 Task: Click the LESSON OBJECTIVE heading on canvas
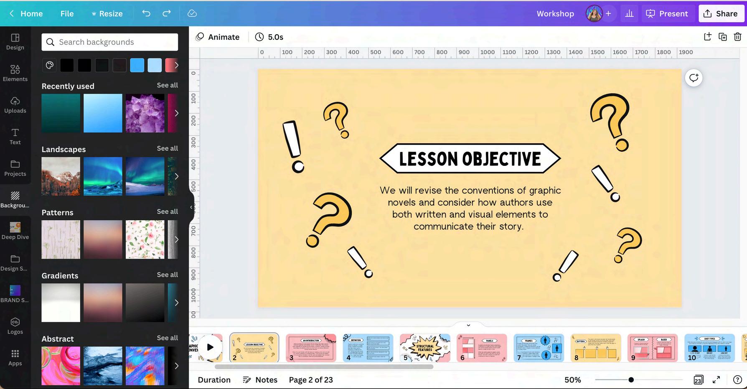(x=470, y=159)
